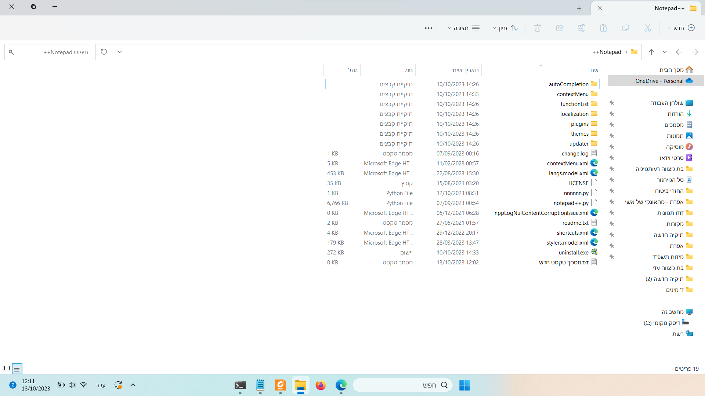Click the Paste clipboard icon in toolbar
705x396 pixels.
tap(604, 28)
